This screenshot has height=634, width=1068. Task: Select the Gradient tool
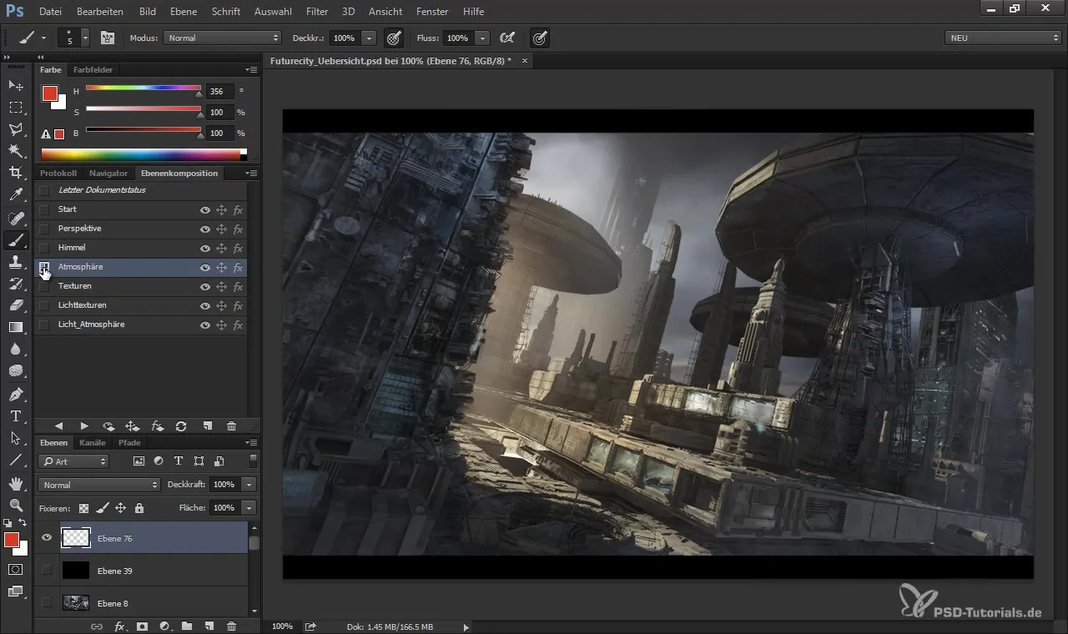(x=16, y=327)
